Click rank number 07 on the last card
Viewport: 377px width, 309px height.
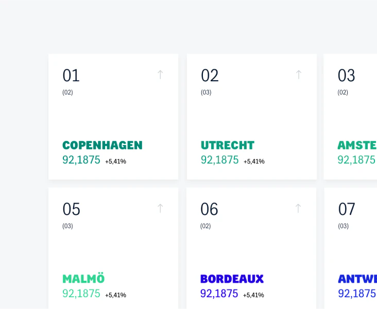click(347, 209)
